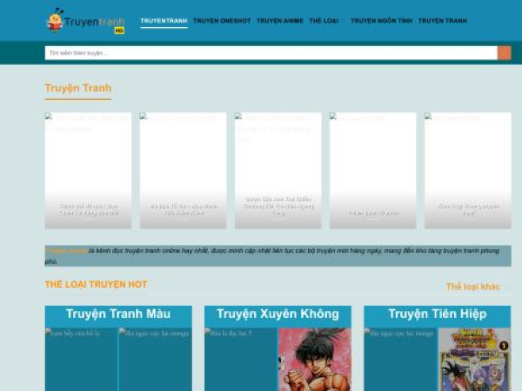This screenshot has height=391, width=522.
Task: Select the Truyện Anime nav link
Action: [x=279, y=20]
